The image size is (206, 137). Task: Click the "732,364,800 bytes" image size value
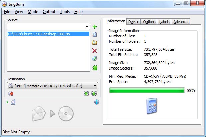[159, 63]
